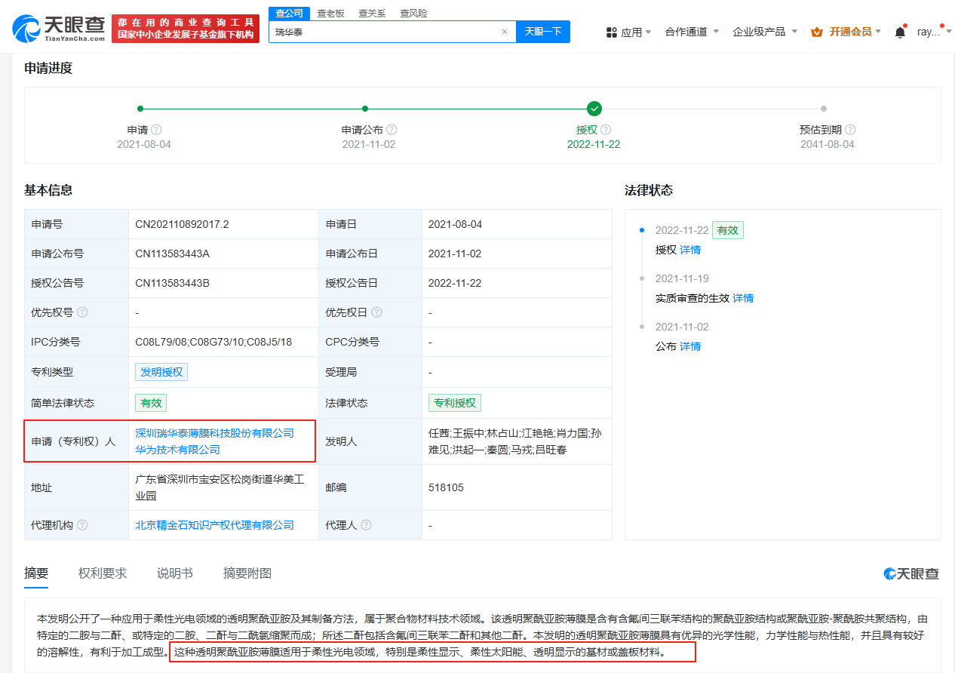Click the grant number CN113583443B
This screenshot has width=955, height=673.
pos(172,283)
